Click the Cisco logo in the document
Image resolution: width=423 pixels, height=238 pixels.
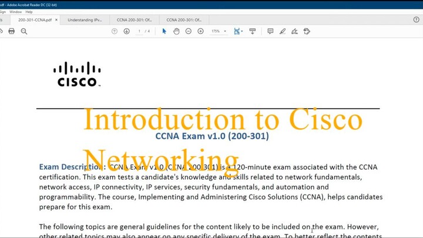pyautogui.click(x=77, y=74)
